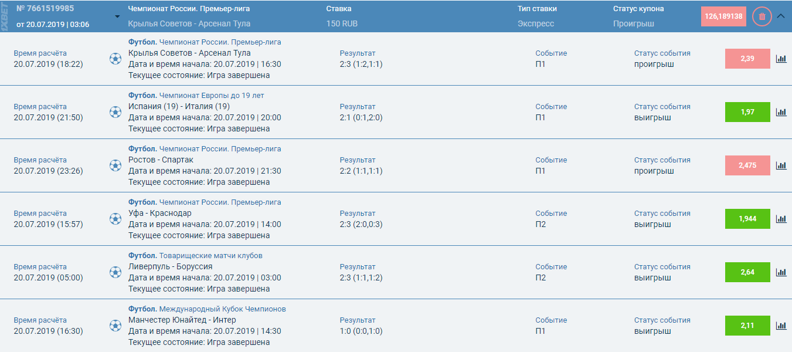Screen dimensions: 792x352
Task: Collapse the coupon details chevron
Action: click(x=780, y=16)
